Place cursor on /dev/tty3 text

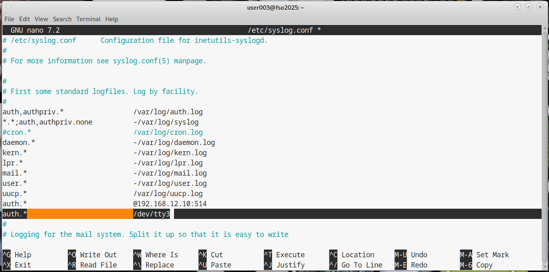(x=151, y=214)
